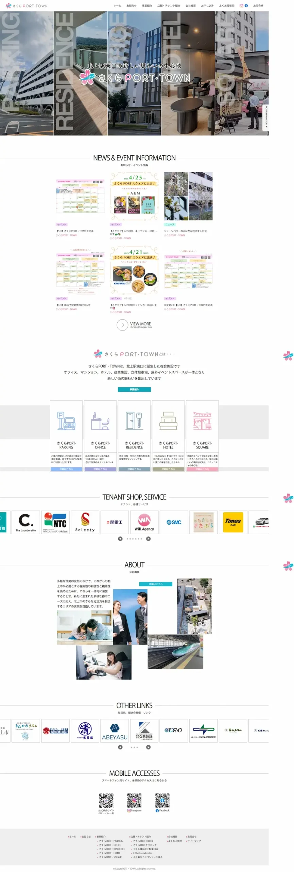This screenshot has height=872, width=294.
Task: Click the Sakura PORT-PARKING car icon
Action: tap(66, 421)
